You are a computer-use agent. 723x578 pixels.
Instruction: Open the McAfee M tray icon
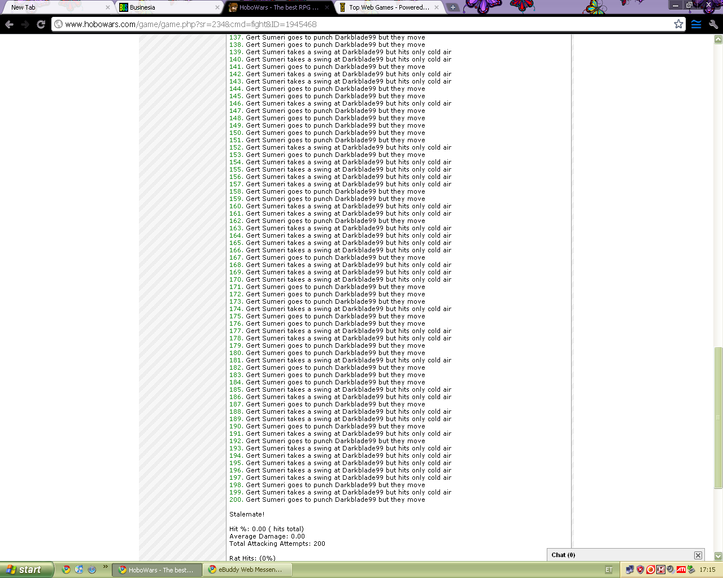tap(660, 570)
